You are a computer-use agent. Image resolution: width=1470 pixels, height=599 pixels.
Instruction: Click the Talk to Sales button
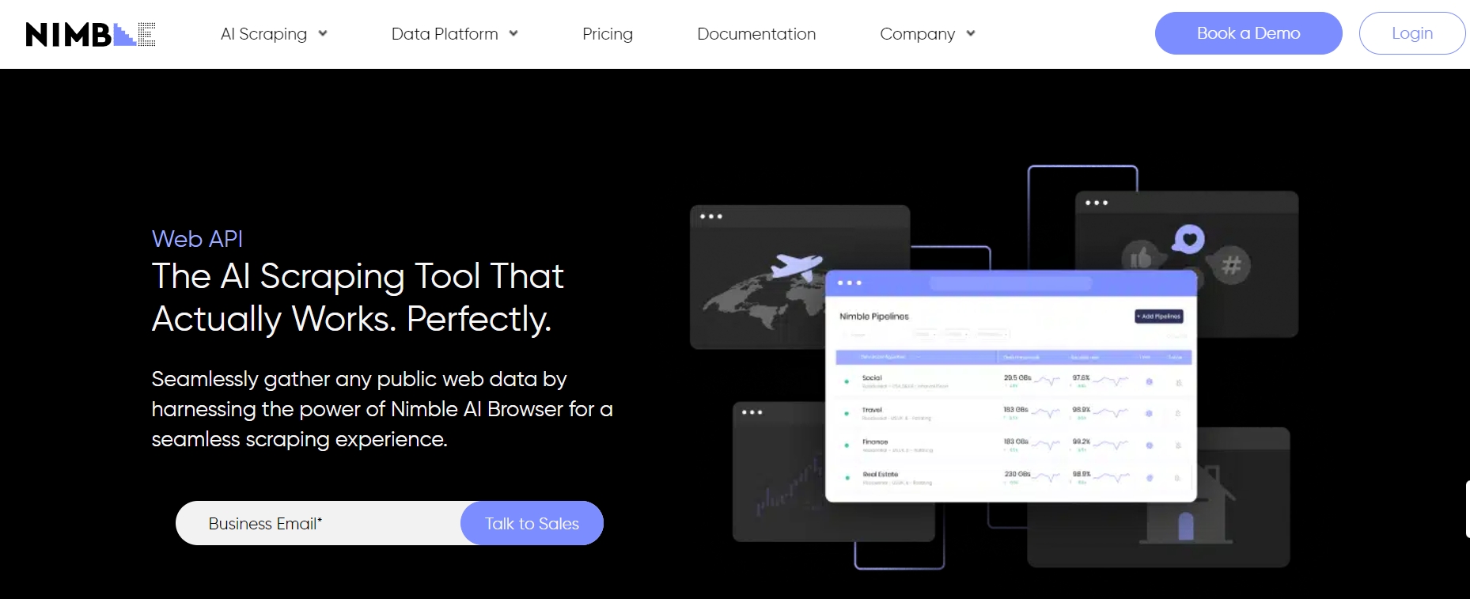[532, 523]
